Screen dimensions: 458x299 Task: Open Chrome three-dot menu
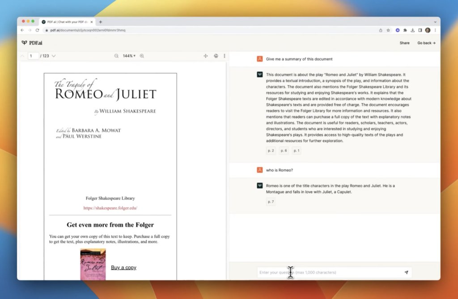coord(435,30)
